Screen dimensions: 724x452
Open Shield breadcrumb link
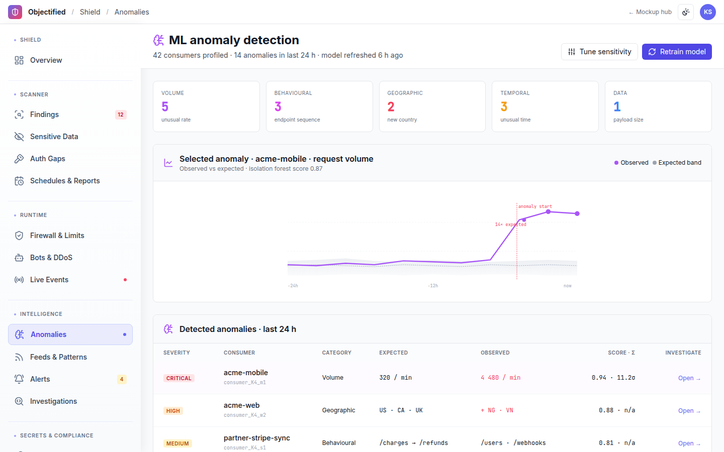[x=90, y=12]
